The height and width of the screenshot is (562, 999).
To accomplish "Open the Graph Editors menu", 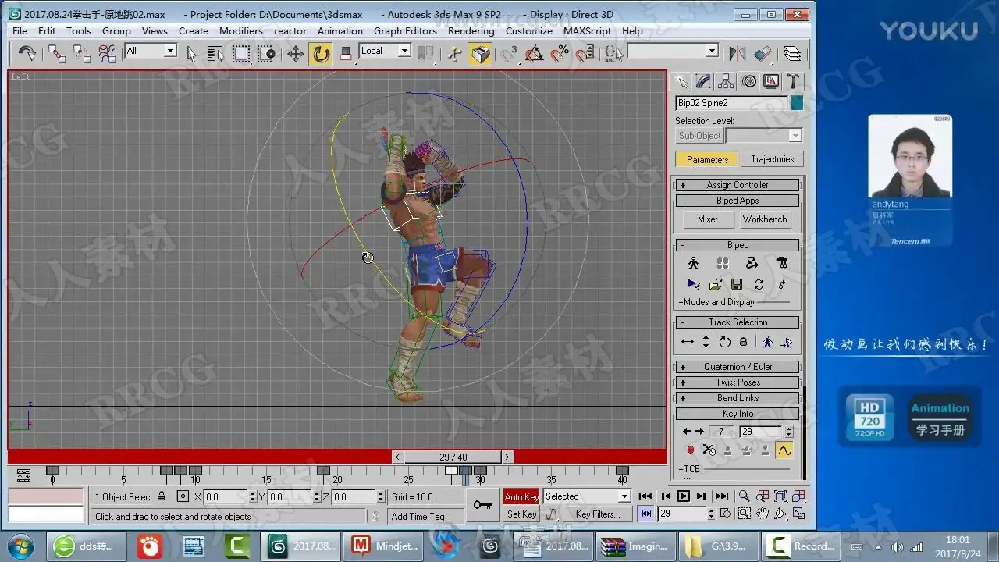I will (405, 31).
